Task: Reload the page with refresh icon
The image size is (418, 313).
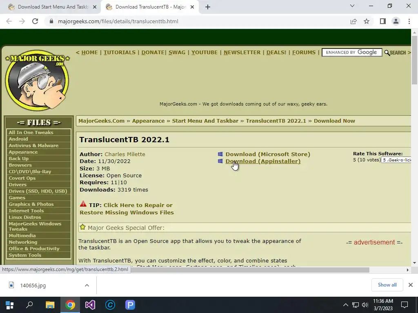Action: (x=35, y=21)
